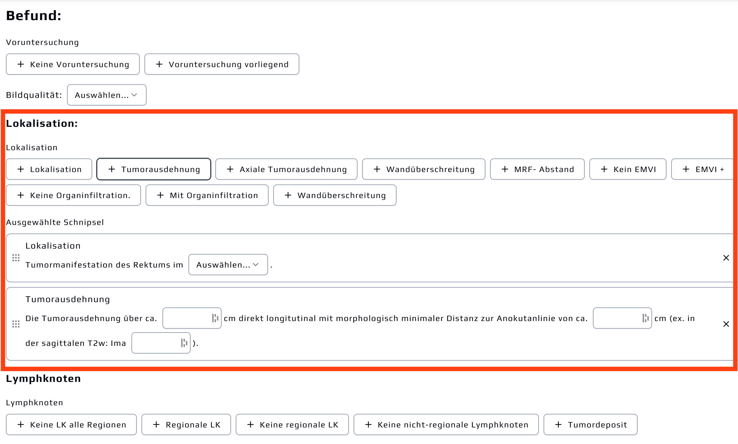Image resolution: width=738 pixels, height=444 pixels.
Task: Add Voruntersuchung vorliegend snippet
Action: coord(222,64)
